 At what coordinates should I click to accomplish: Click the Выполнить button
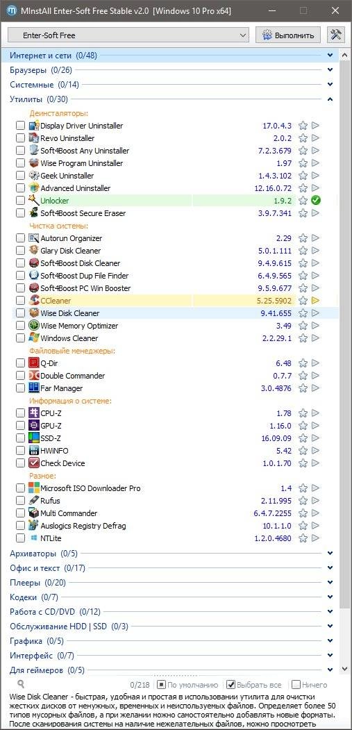(x=288, y=35)
